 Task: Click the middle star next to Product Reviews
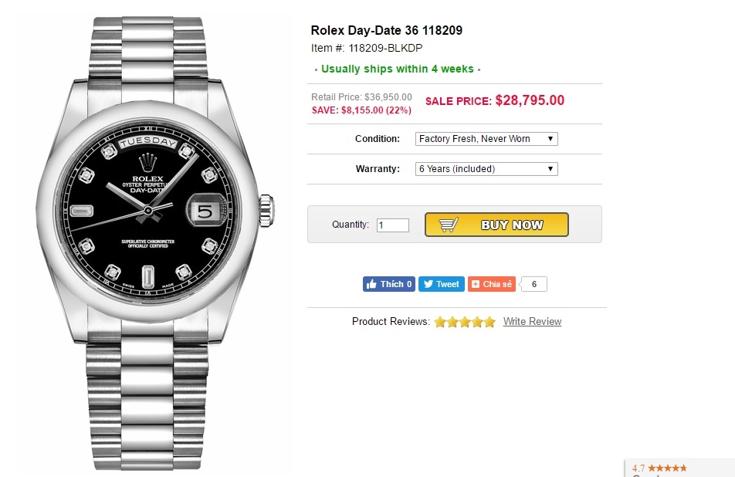pos(464,322)
